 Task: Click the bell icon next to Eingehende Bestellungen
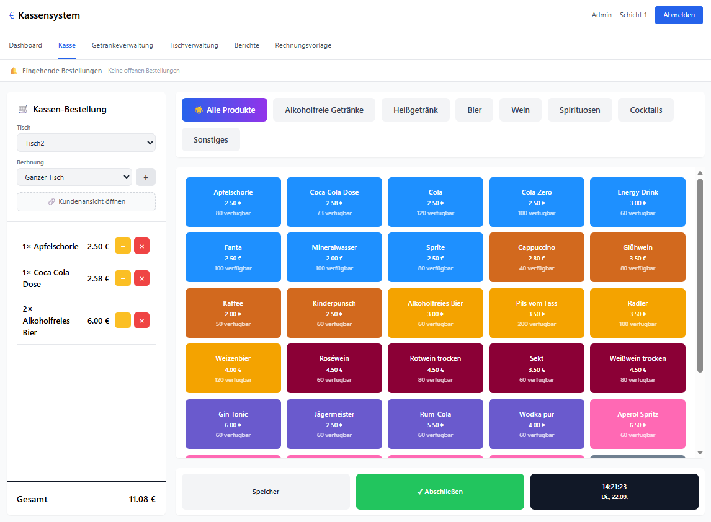(14, 71)
